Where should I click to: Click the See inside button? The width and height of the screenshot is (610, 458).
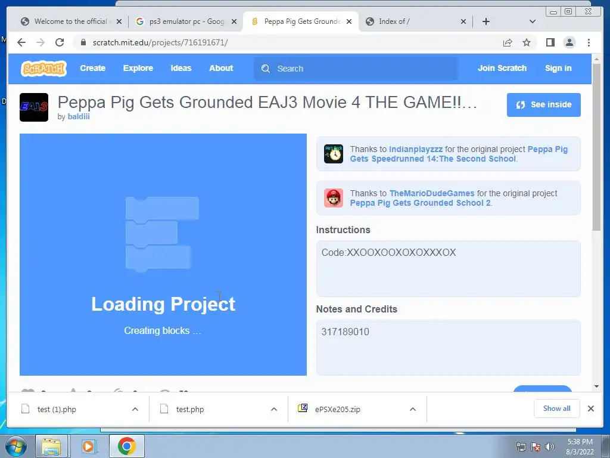coord(543,105)
